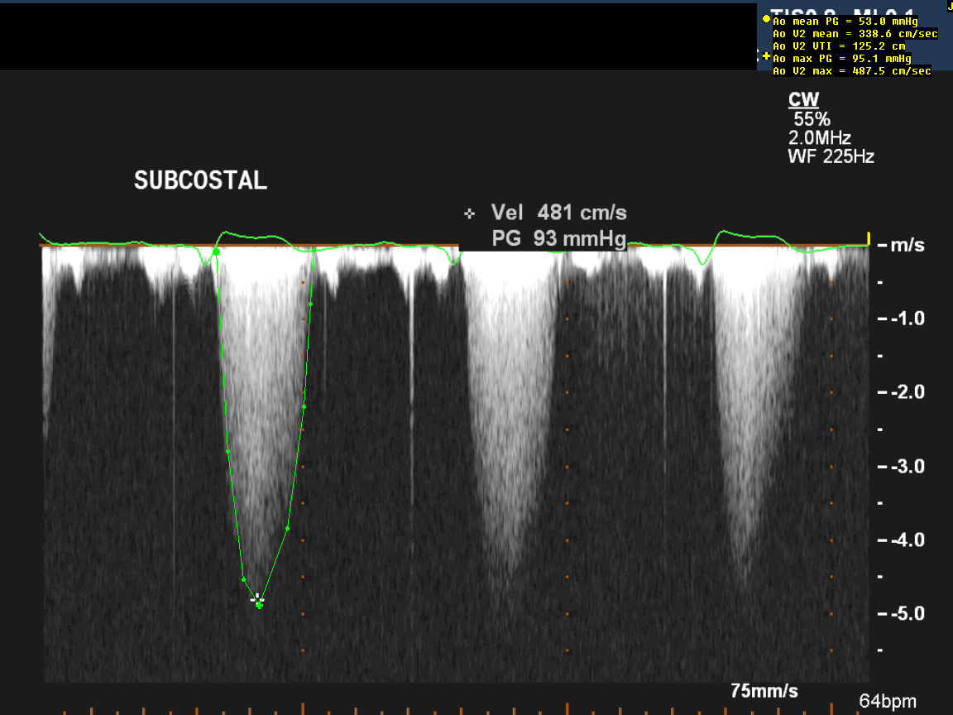Select the Ao V2 max measurement result
The image size is (953, 715).
851,71
